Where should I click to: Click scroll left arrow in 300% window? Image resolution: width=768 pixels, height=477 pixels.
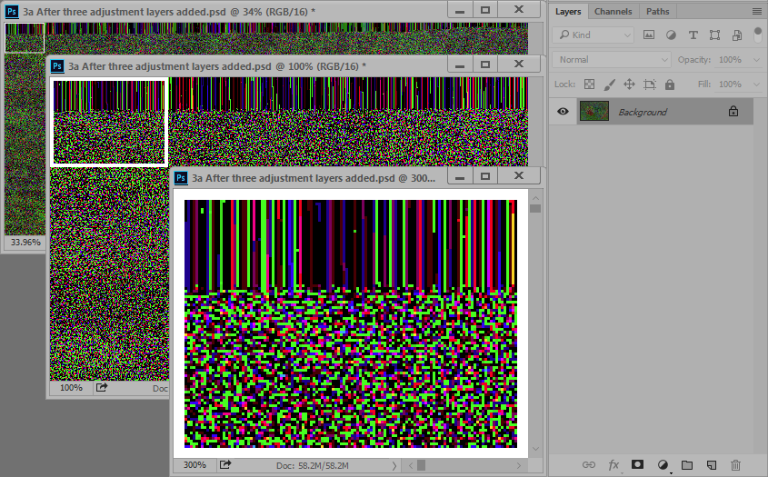(x=411, y=466)
